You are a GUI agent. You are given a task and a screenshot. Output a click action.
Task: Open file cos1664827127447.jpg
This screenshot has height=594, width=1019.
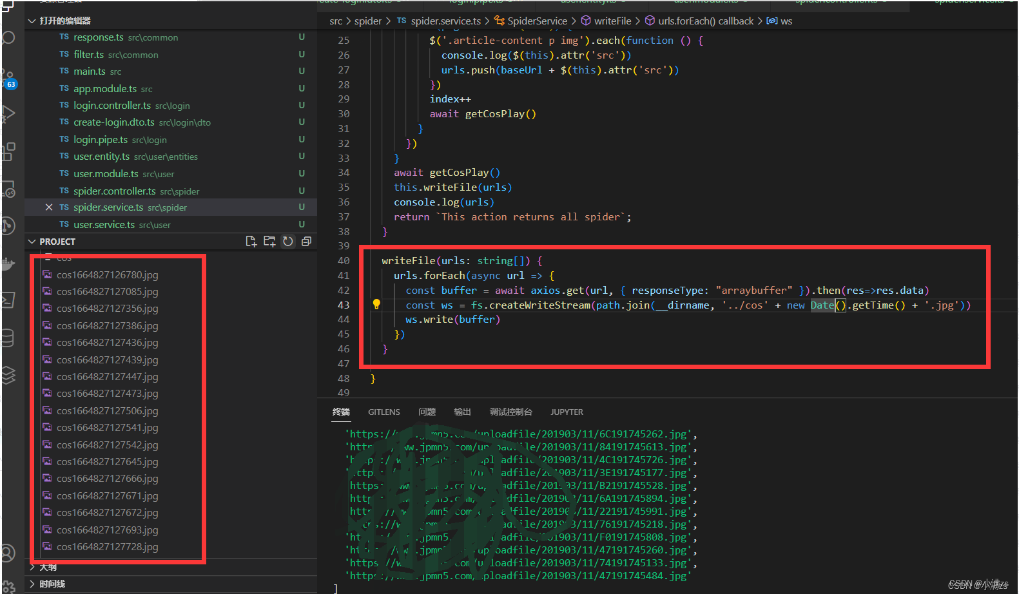pos(107,376)
